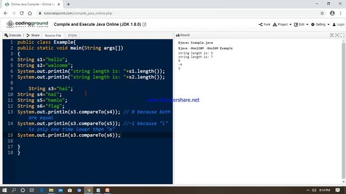Click the codingground logo
Image resolution: width=346 pixels, height=194 pixels.
[x=27, y=24]
